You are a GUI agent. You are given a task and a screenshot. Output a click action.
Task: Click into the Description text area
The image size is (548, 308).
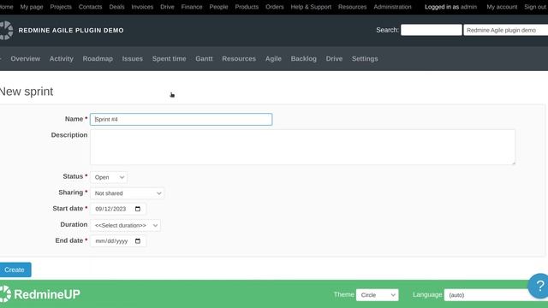(302, 147)
